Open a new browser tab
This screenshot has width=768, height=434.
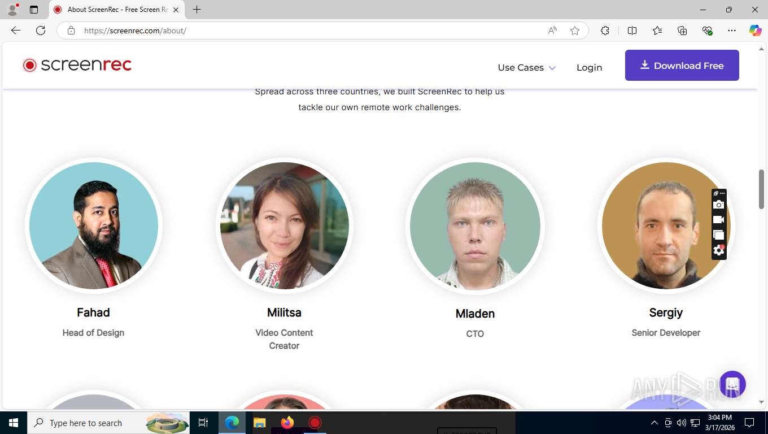[x=197, y=10]
